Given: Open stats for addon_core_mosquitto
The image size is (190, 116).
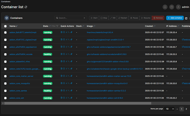Looking at the screenshot, I should point(66,83).
